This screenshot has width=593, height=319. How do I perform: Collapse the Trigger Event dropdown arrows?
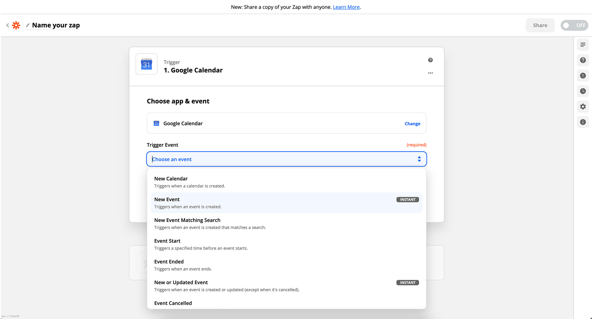(x=419, y=159)
